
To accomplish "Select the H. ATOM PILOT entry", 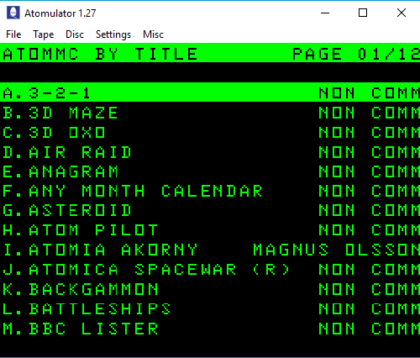I will click(x=210, y=230).
